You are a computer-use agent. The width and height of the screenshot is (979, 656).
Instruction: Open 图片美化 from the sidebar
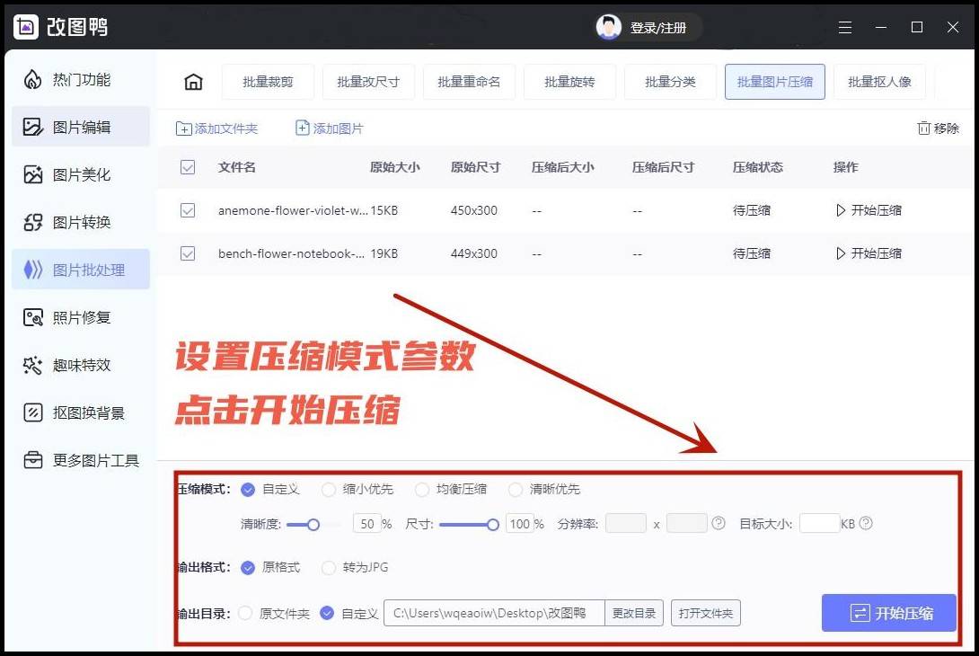[x=81, y=174]
